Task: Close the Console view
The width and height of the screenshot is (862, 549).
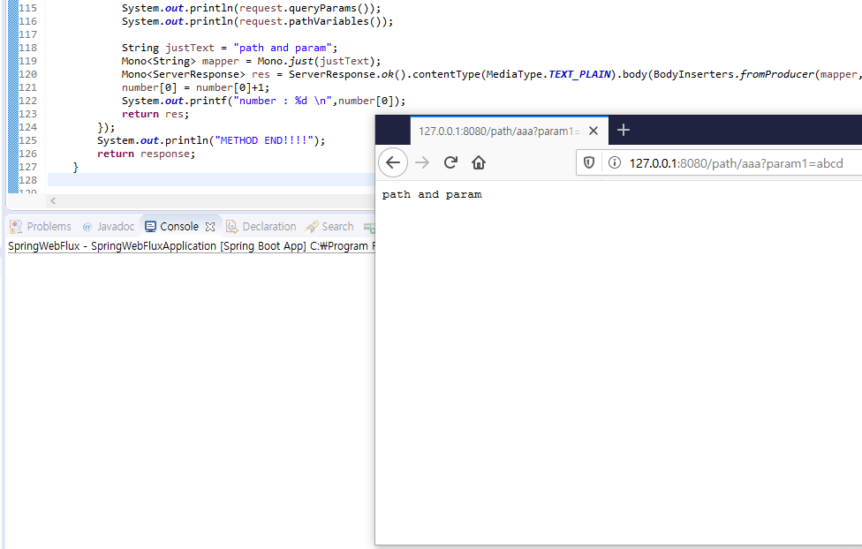Action: click(x=210, y=227)
